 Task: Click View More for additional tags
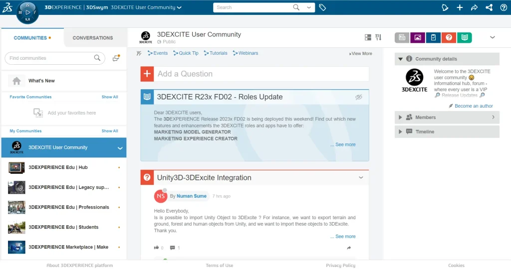pos(360,53)
